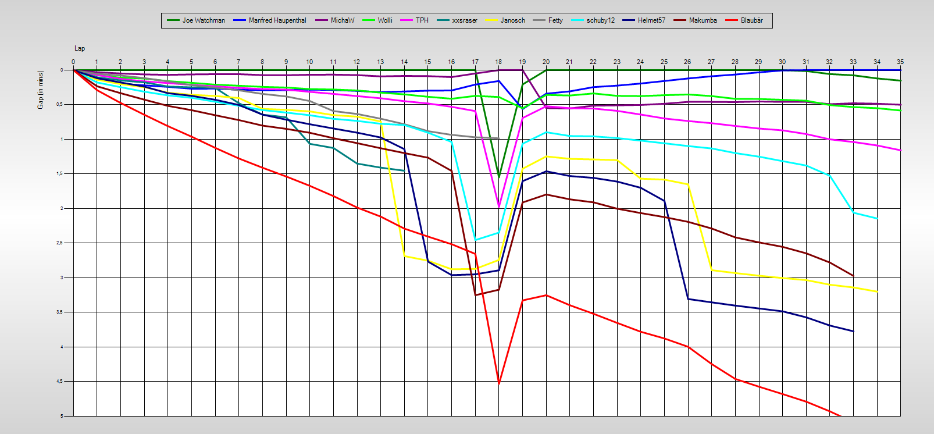Screen dimensions: 934x434
Task: Click the Fetty legend entry
Action: pos(548,20)
